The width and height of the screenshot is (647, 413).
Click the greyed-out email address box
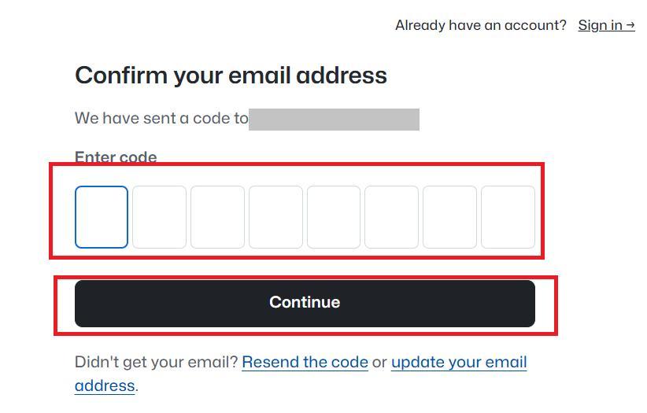334,120
